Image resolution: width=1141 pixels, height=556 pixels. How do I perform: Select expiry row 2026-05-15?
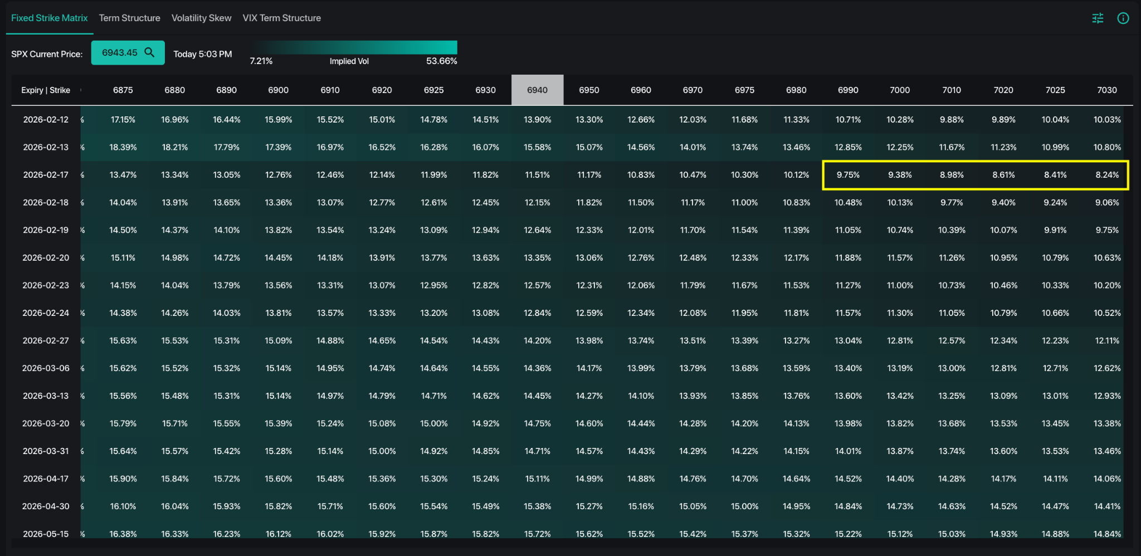[x=46, y=534]
